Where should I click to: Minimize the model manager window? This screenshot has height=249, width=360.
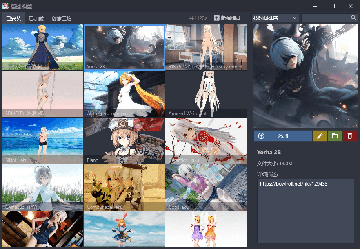314,6
